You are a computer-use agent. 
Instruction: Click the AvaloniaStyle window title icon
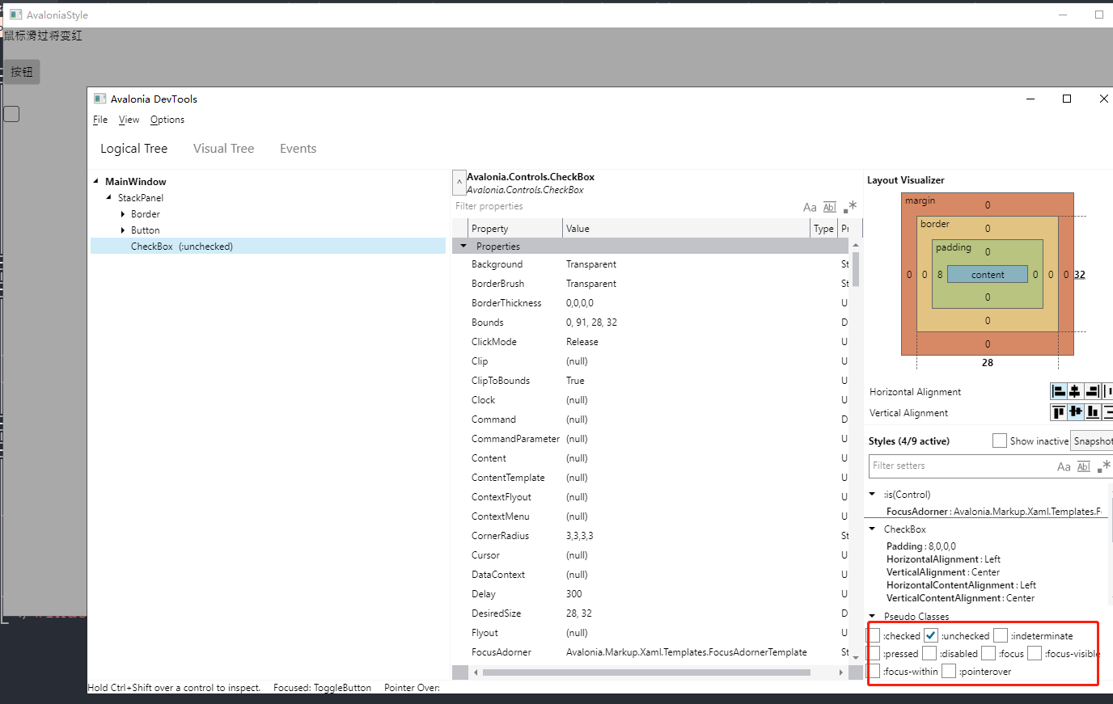click(x=15, y=15)
